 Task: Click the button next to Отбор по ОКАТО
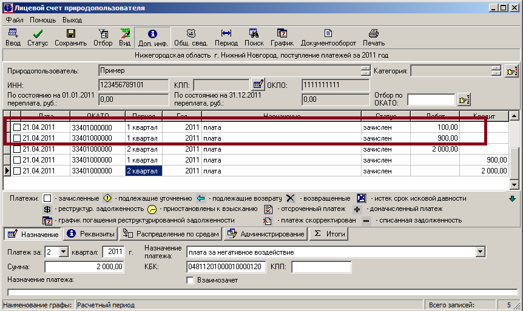coord(464,99)
